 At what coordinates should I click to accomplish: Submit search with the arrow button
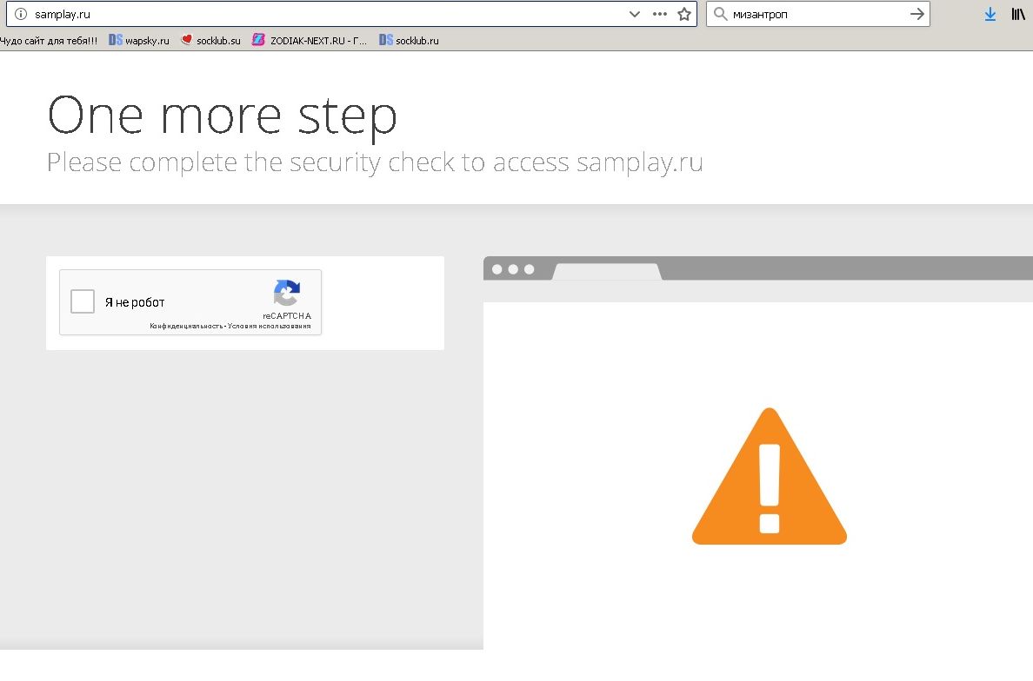point(916,14)
